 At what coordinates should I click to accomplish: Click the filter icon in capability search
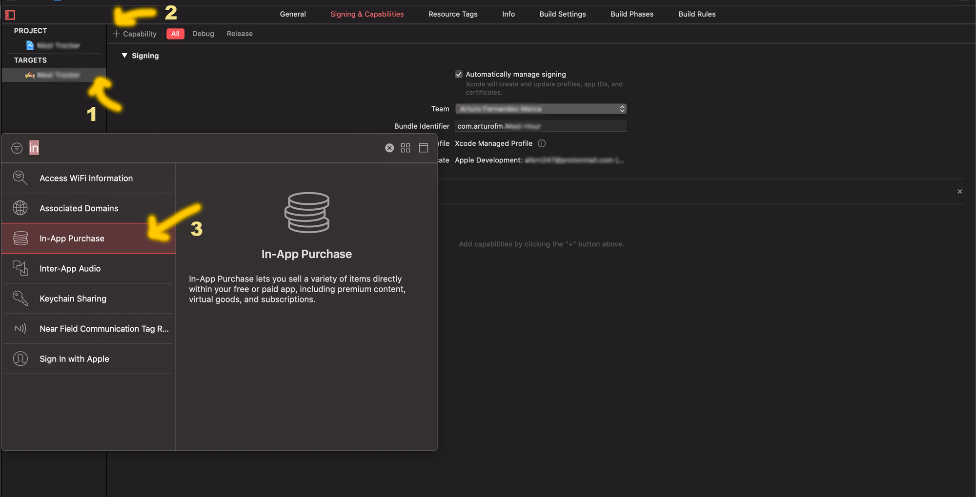17,148
